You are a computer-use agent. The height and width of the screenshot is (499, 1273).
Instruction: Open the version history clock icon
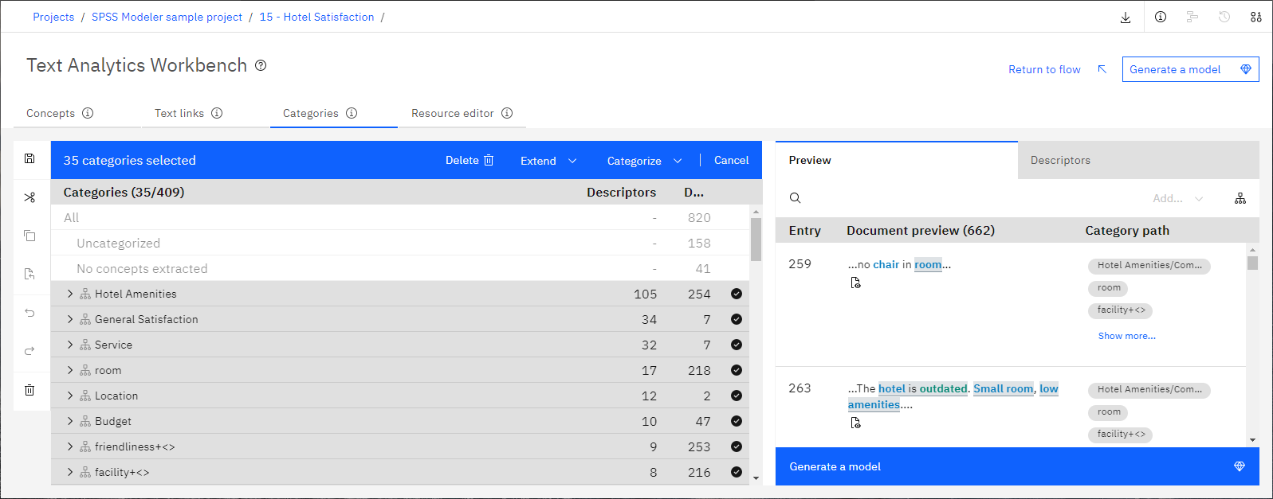click(1224, 17)
